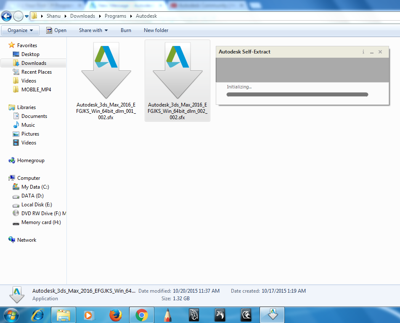Image resolution: width=400 pixels, height=323 pixels.
Task: Expand the arrow after Shanu breadcrumb
Action: point(66,16)
